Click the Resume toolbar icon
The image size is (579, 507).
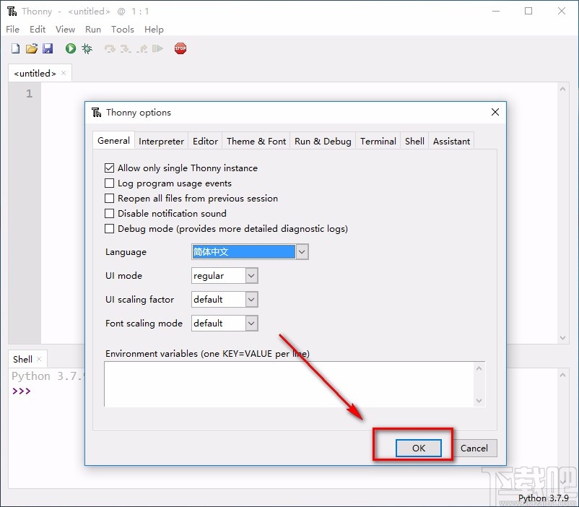point(157,48)
